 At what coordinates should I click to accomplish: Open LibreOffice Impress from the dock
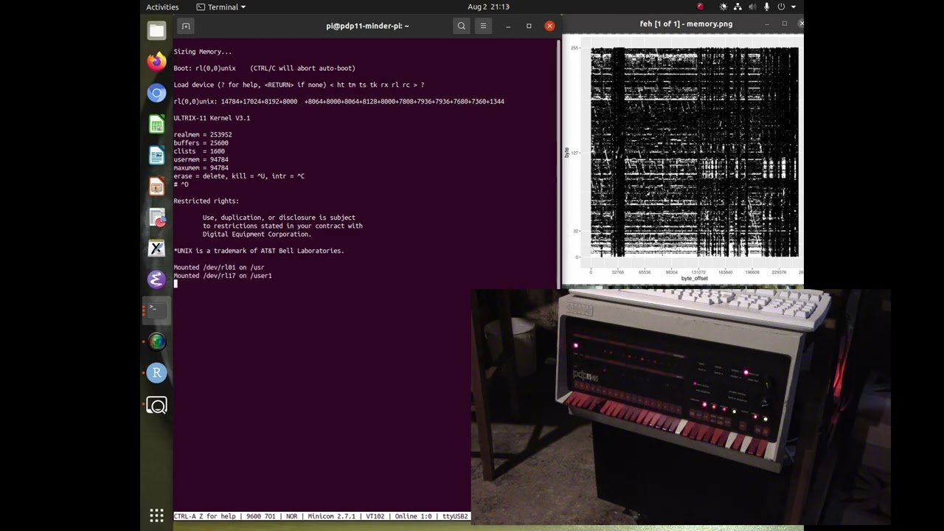[156, 187]
